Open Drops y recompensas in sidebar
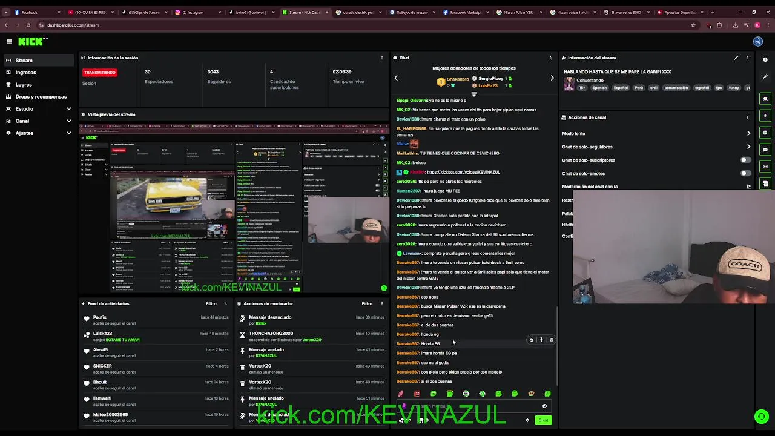Screen dimensions: 775x436 (x=38, y=96)
